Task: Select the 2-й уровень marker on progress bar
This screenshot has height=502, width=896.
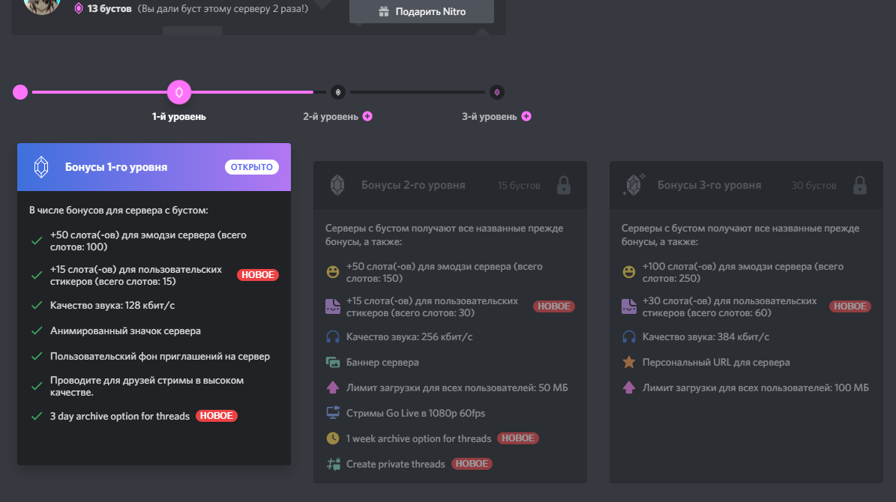Action: pyautogui.click(x=337, y=92)
